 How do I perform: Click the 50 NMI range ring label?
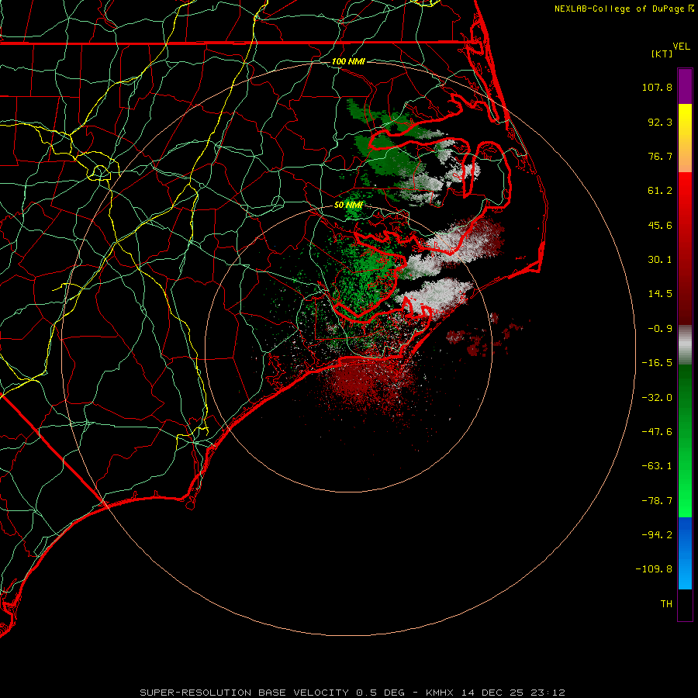pyautogui.click(x=348, y=206)
